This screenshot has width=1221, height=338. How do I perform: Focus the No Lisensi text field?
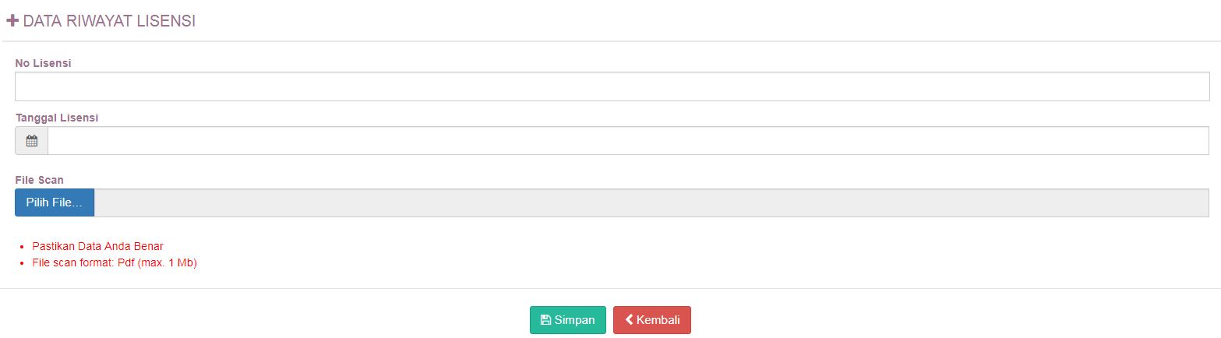612,86
